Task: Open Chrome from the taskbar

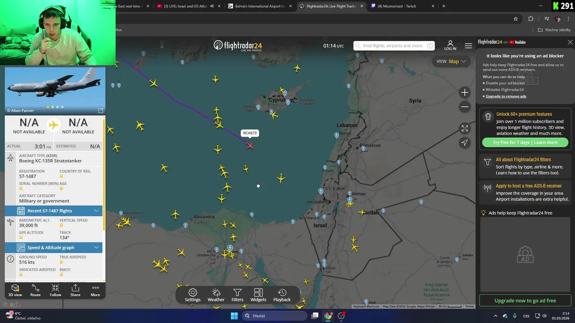Action: (328, 316)
